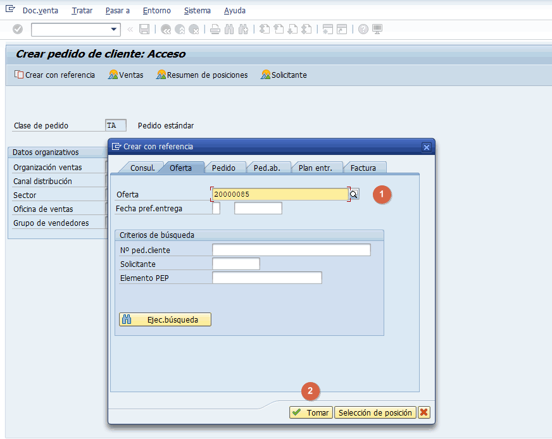The height and width of the screenshot is (439, 552).
Task: Click the Ejec.búsqueda button
Action: coord(165,319)
